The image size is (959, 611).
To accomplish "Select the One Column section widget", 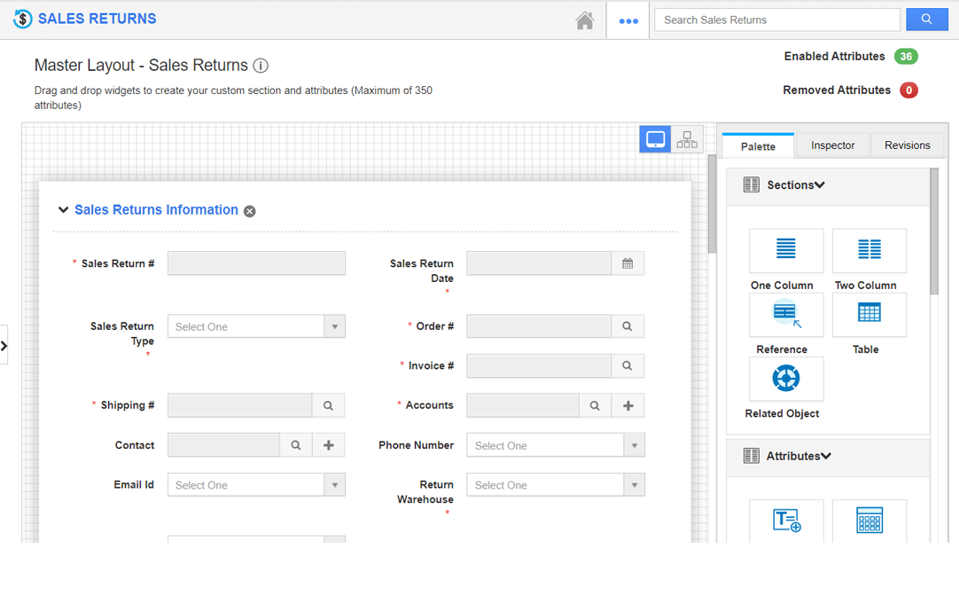I will click(x=785, y=251).
